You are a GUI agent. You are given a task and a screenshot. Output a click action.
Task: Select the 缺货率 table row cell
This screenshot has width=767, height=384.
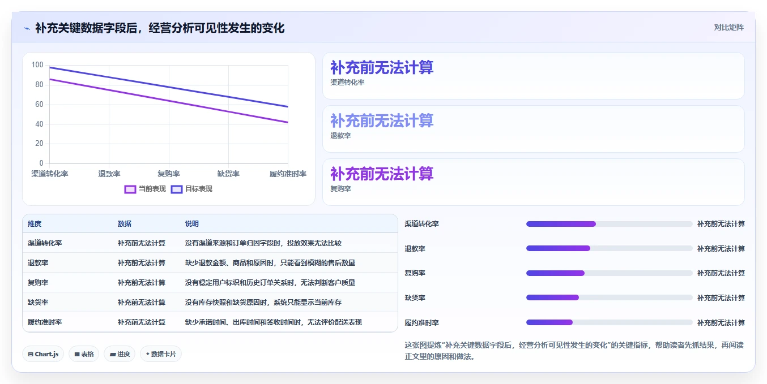38,303
